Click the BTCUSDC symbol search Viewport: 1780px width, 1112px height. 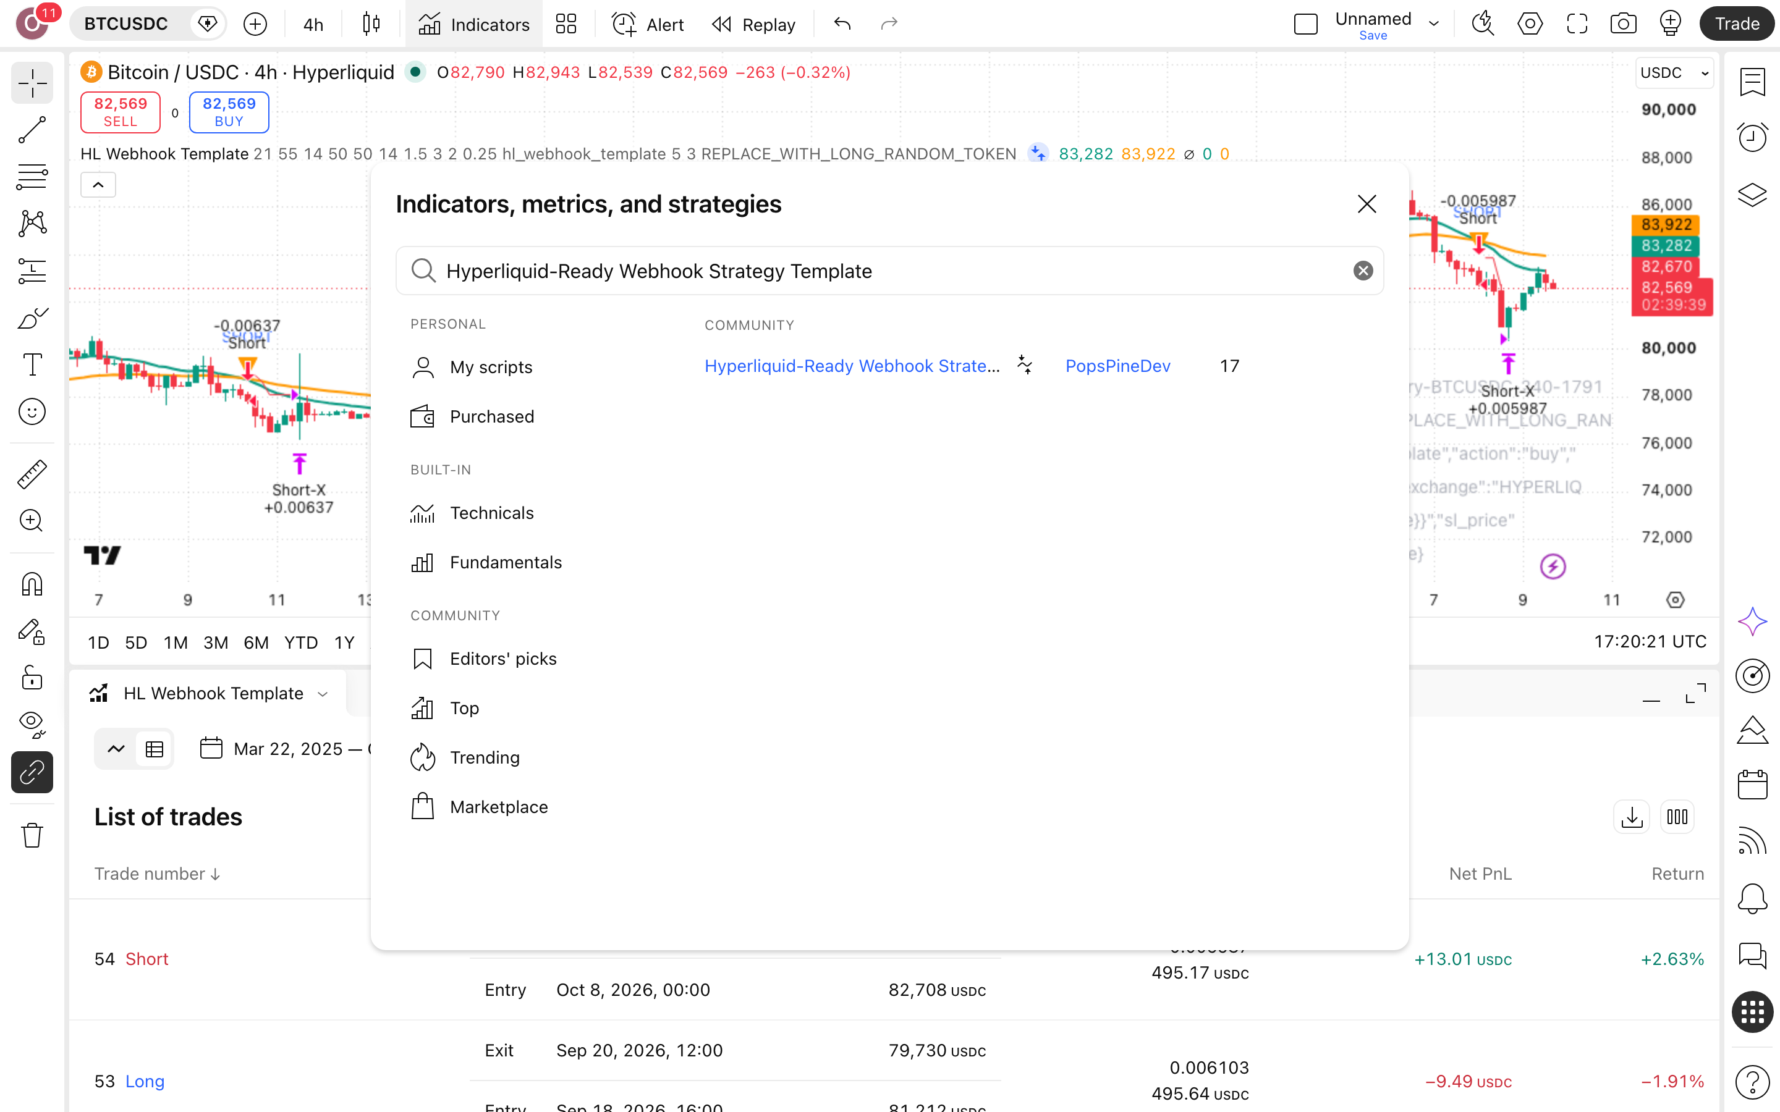(127, 24)
